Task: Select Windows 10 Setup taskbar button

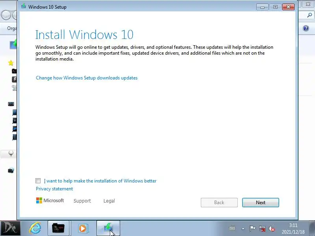Action: point(108,228)
